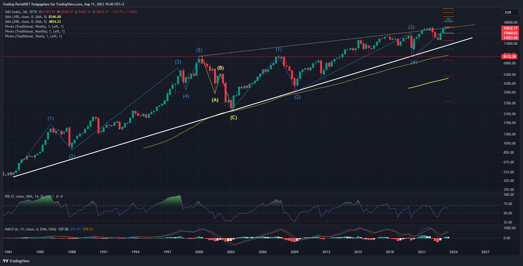Click the Pivots Traditional Weekly indicator label
The width and height of the screenshot is (523, 266).
pyautogui.click(x=34, y=27)
